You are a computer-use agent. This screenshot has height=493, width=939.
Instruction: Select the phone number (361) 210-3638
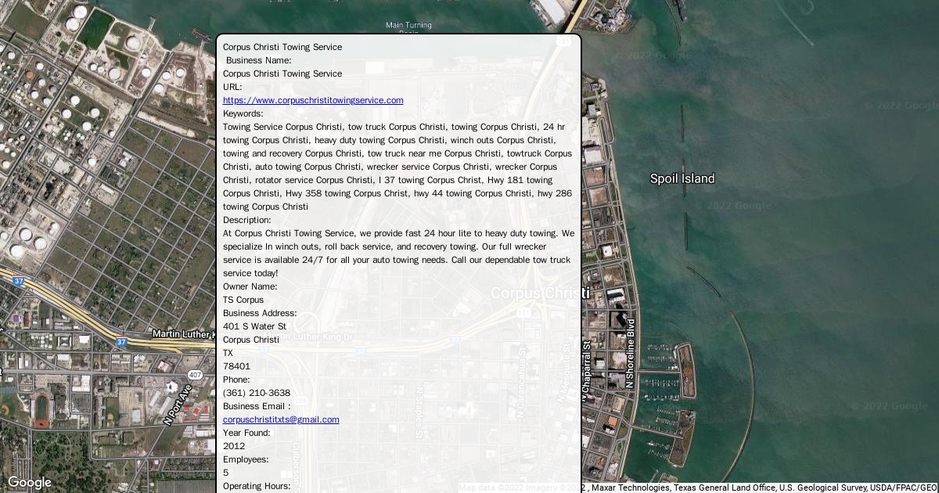257,393
